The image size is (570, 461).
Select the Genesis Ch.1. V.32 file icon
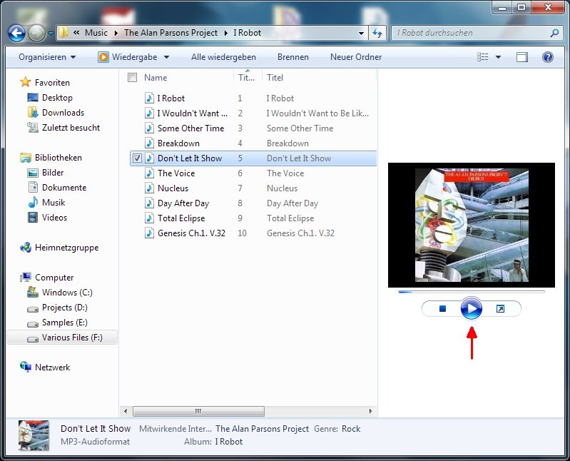coord(149,233)
